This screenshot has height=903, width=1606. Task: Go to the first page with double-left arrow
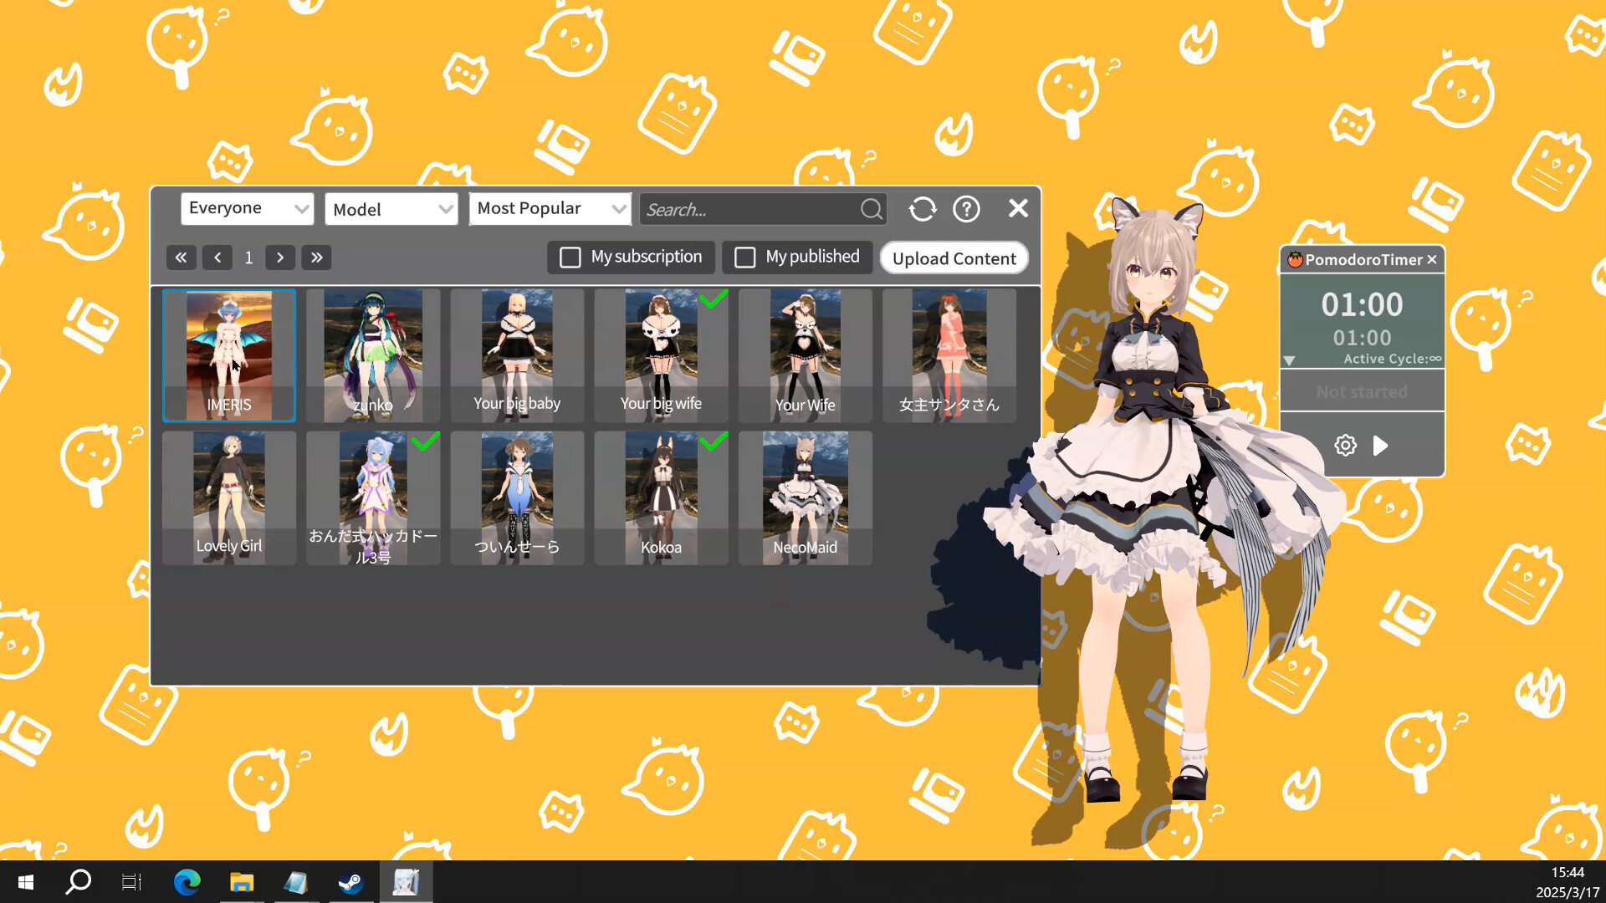click(x=181, y=257)
